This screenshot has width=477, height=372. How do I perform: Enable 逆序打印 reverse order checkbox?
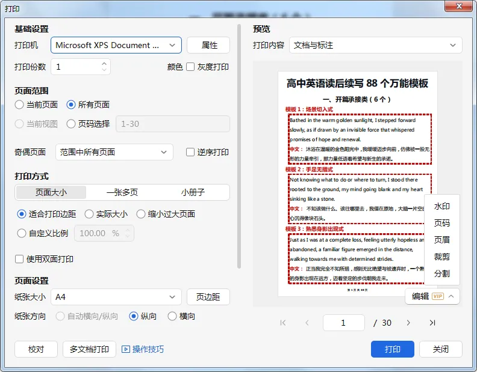190,152
